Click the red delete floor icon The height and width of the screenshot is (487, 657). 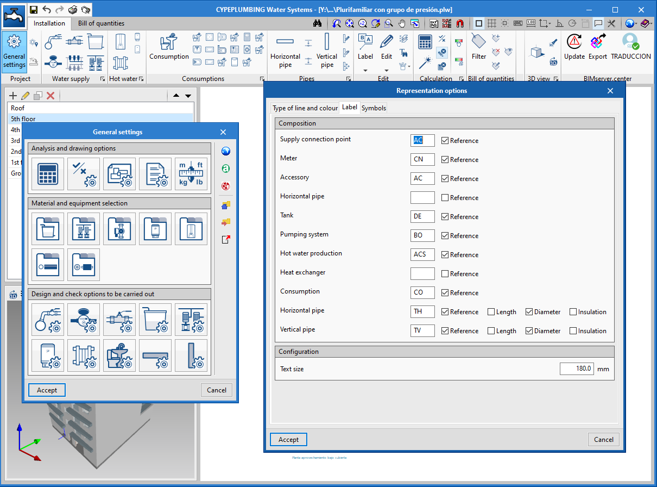coord(50,96)
